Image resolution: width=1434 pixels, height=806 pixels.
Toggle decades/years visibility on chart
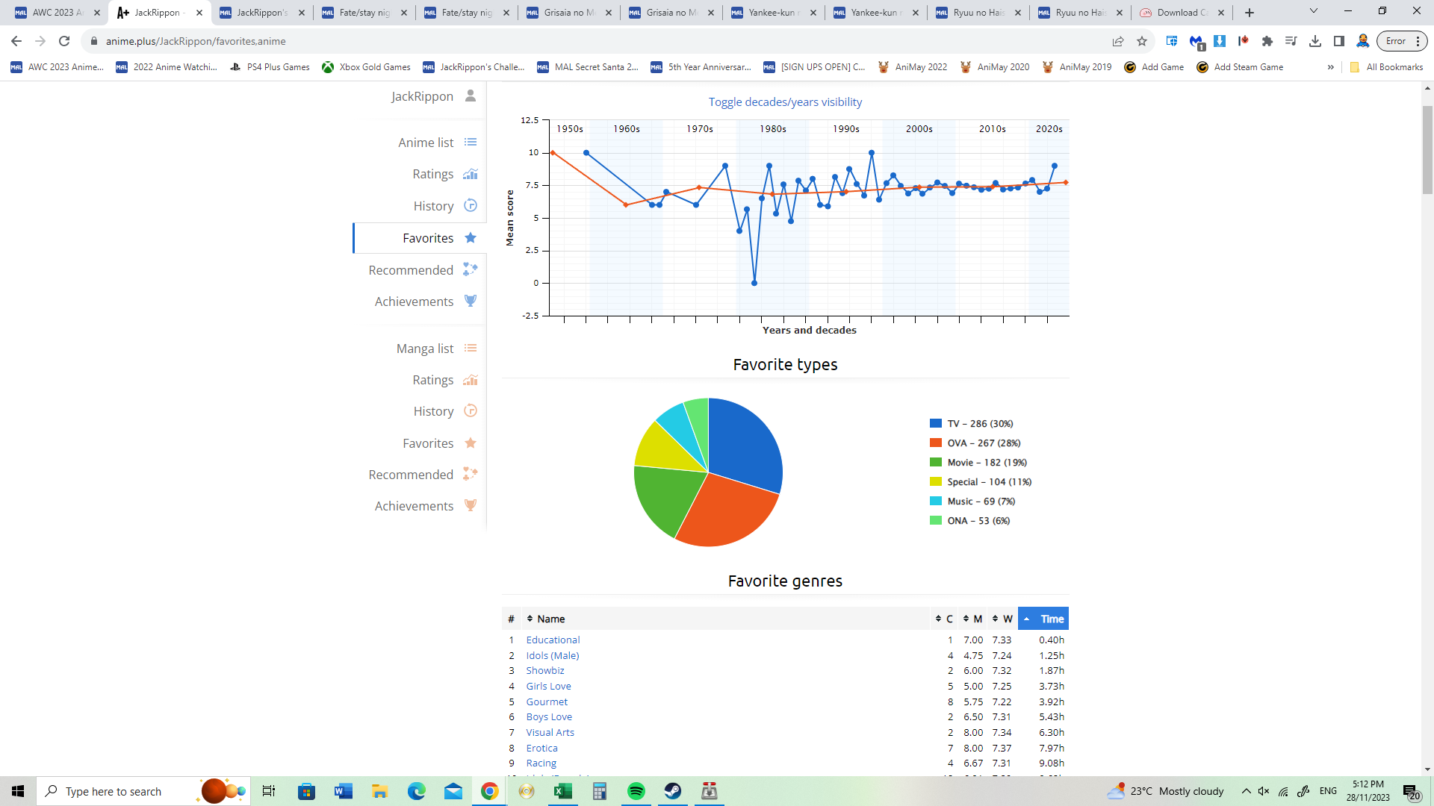coord(785,102)
